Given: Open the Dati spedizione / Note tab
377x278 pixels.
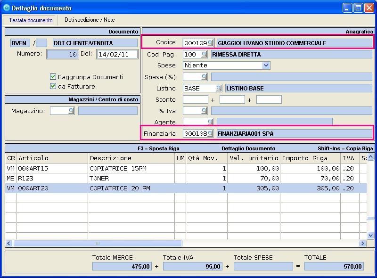Looking at the screenshot, I should pyautogui.click(x=90, y=20).
